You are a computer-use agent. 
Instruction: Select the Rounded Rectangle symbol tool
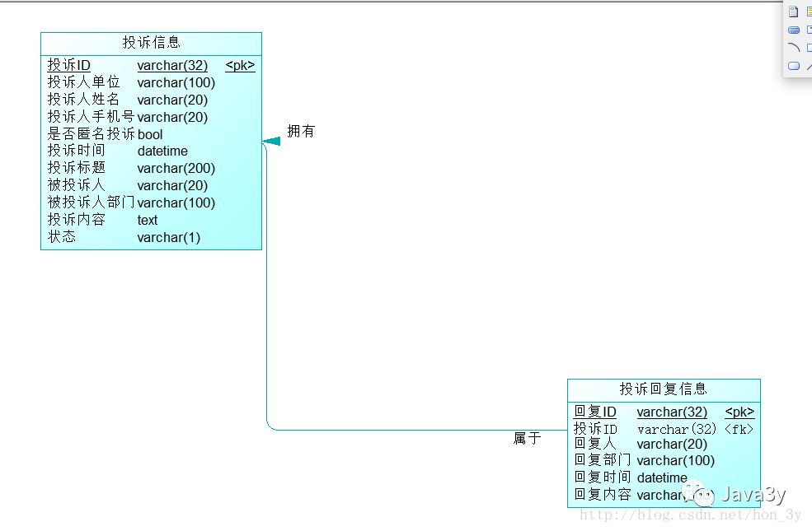pos(793,65)
